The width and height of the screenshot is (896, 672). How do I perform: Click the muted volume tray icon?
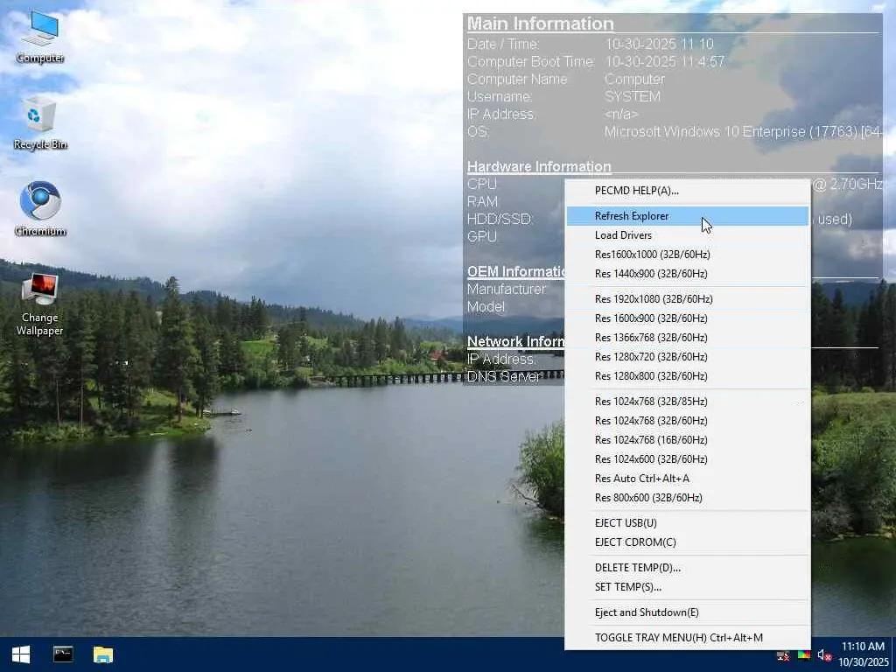(824, 656)
